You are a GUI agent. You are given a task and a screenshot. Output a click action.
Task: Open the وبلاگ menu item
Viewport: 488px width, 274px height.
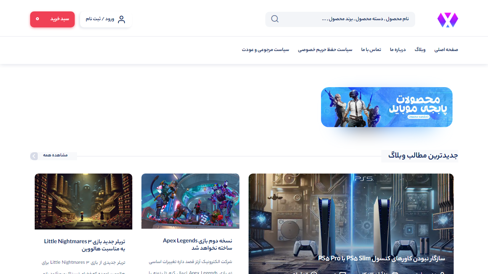coord(420,50)
